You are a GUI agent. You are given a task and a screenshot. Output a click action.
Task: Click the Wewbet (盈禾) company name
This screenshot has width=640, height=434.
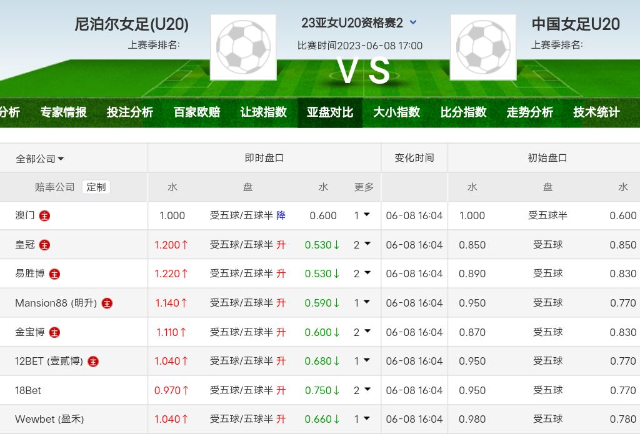click(x=49, y=419)
